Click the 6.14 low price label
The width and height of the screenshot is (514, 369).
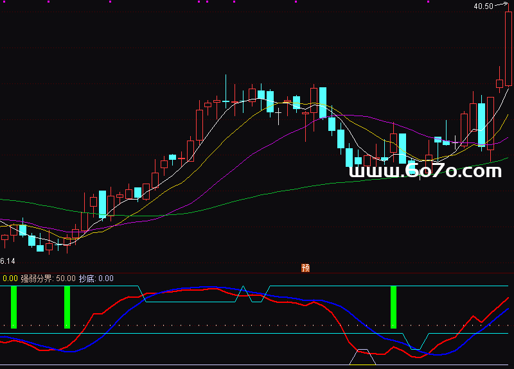(7, 261)
